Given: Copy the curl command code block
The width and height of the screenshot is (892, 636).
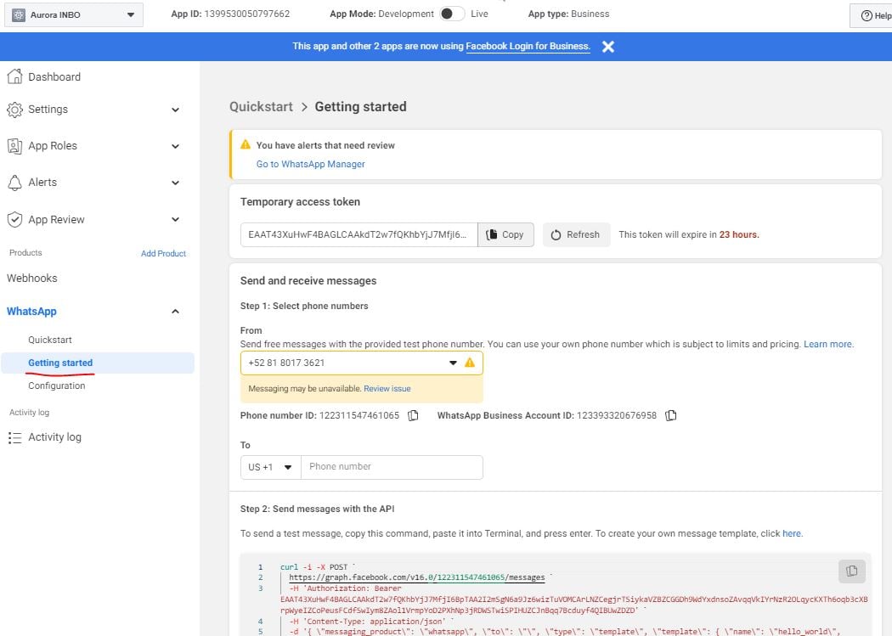Looking at the screenshot, I should pyautogui.click(x=851, y=571).
